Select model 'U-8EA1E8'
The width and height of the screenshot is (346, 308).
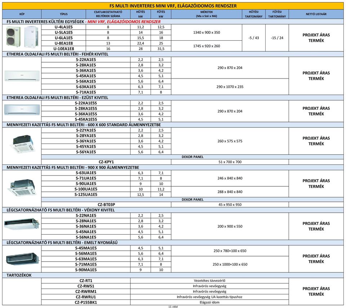64,43
